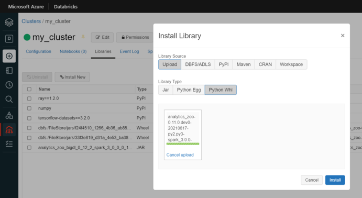
Task: Select DBFS/ADLS library source
Action: click(x=198, y=64)
